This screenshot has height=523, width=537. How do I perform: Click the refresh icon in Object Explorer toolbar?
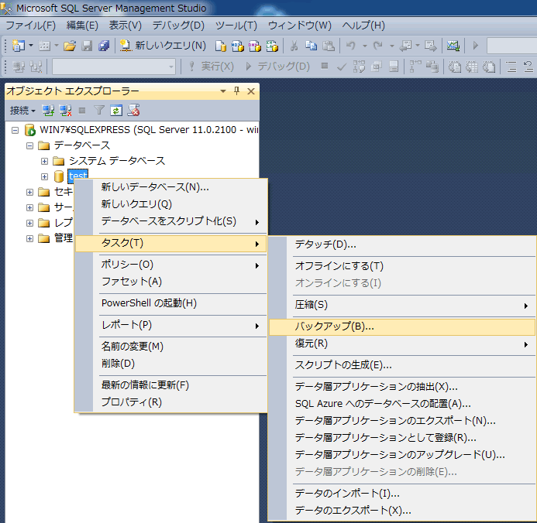tap(116, 111)
